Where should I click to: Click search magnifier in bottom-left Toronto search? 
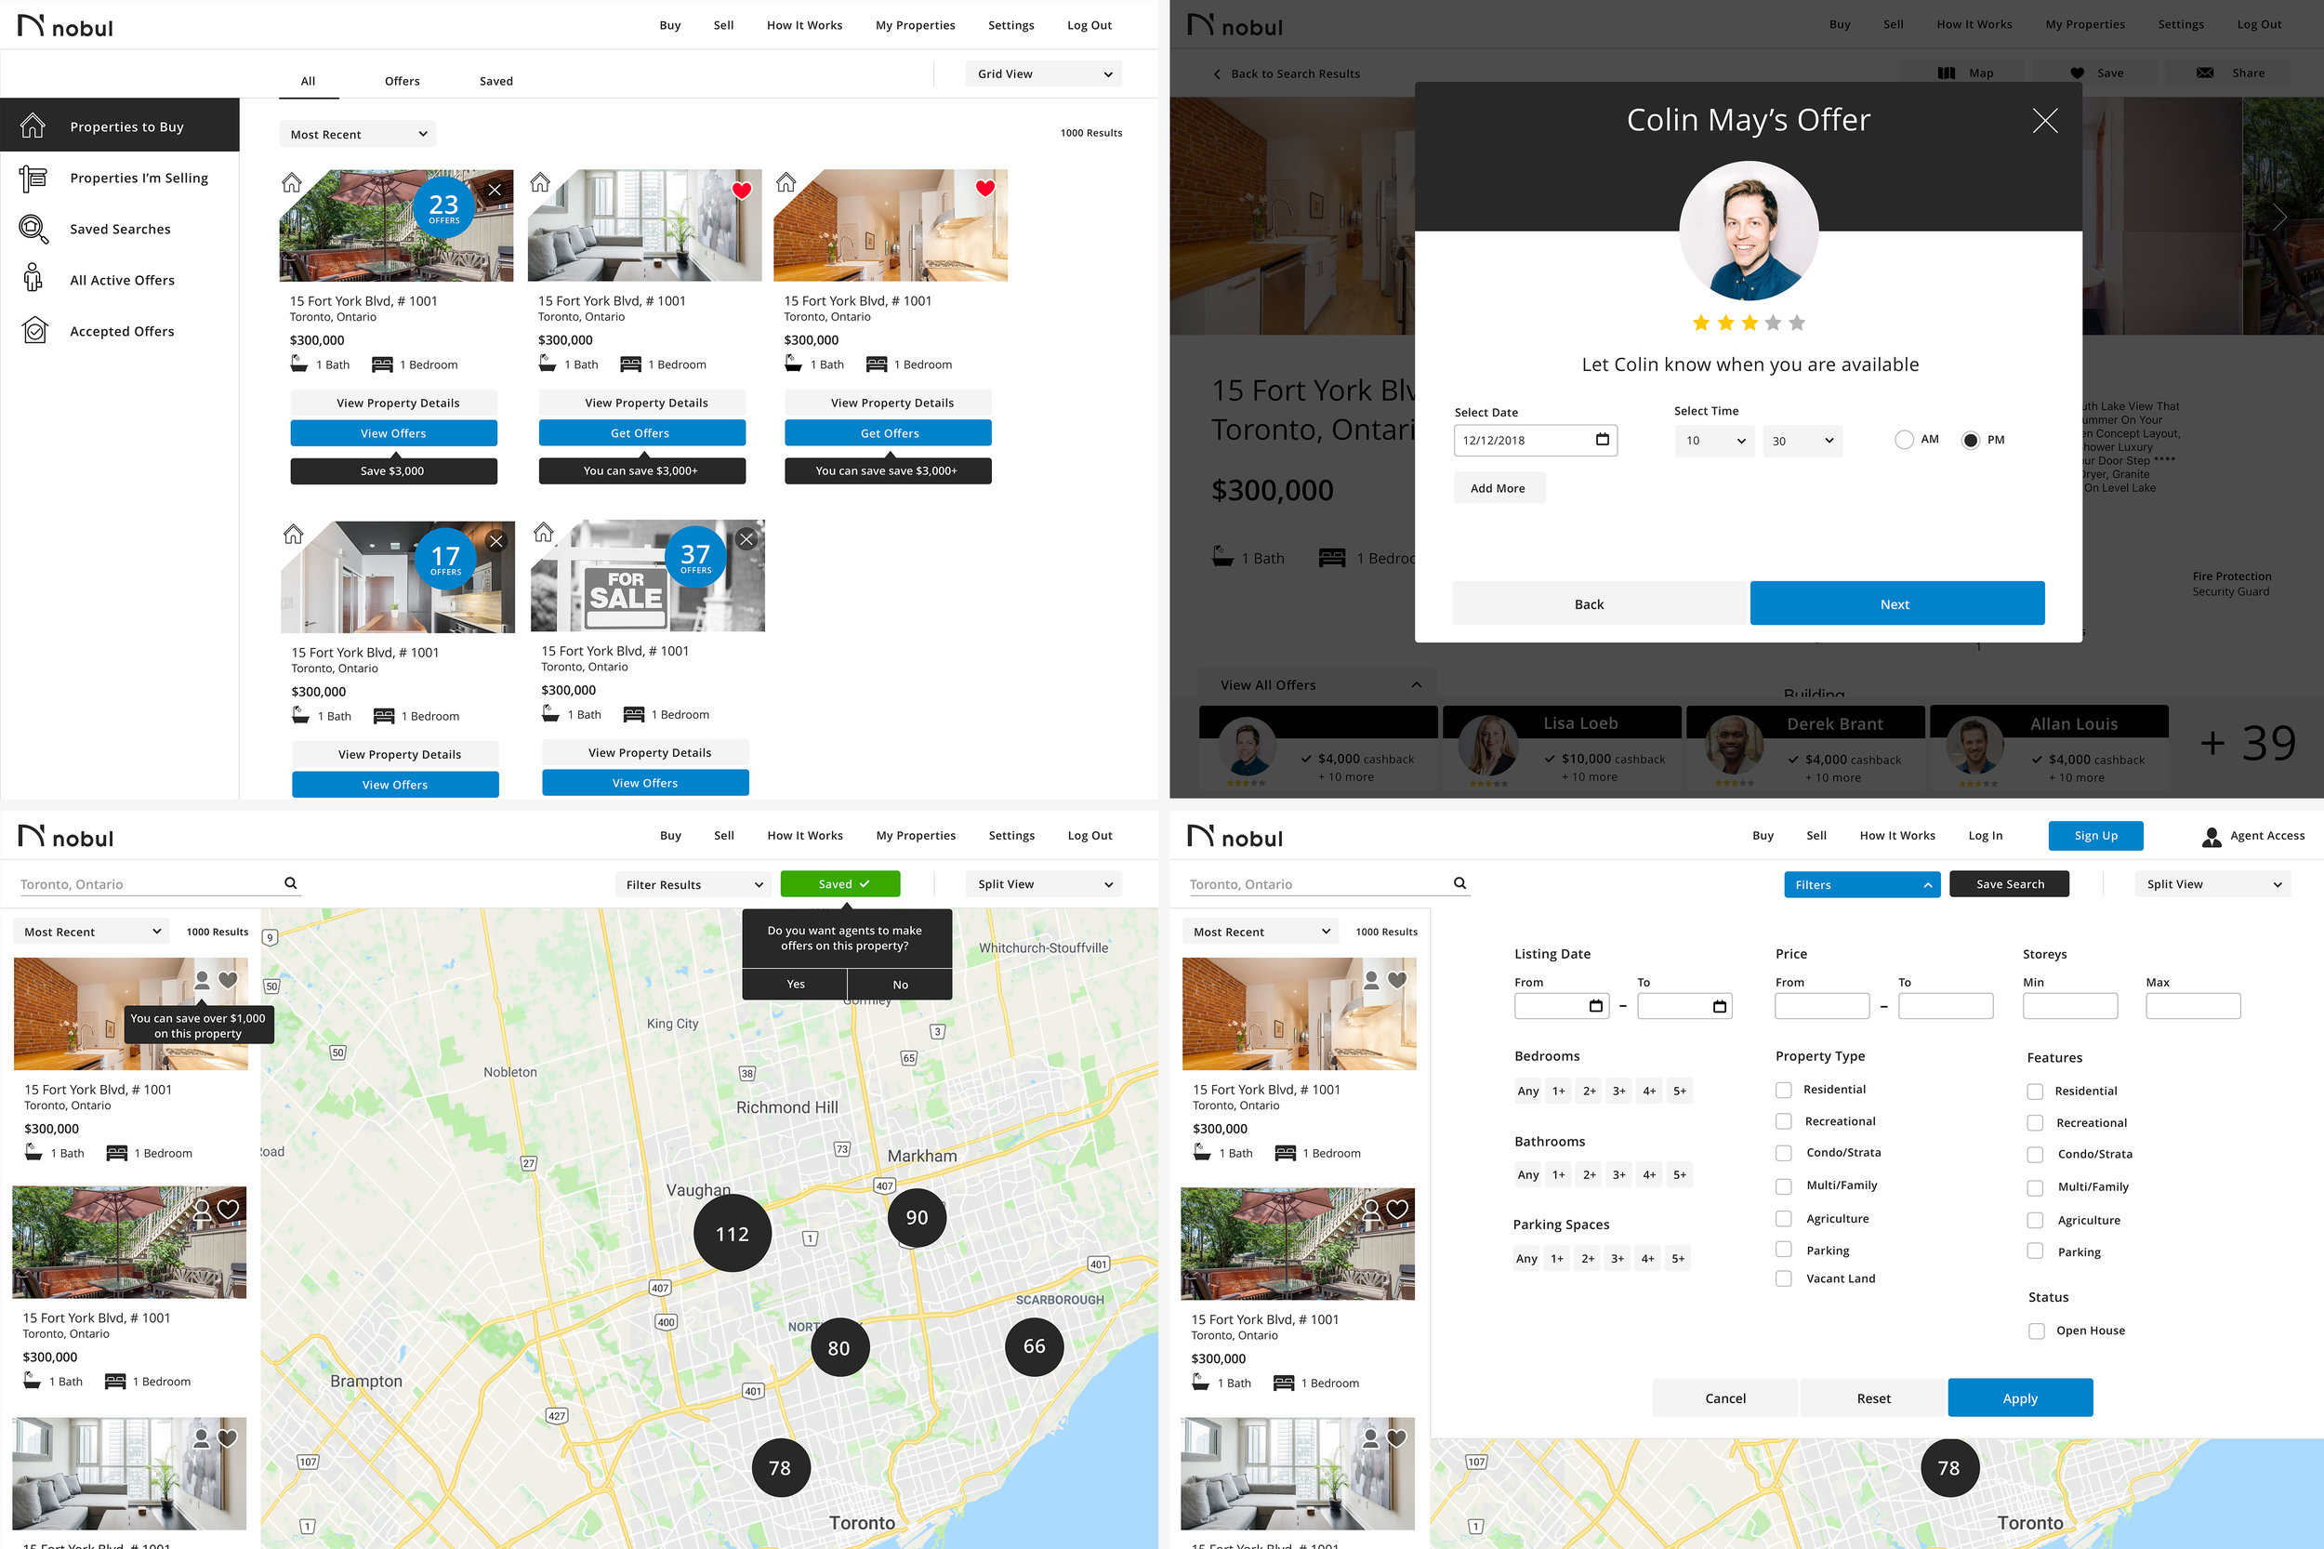pos(290,883)
